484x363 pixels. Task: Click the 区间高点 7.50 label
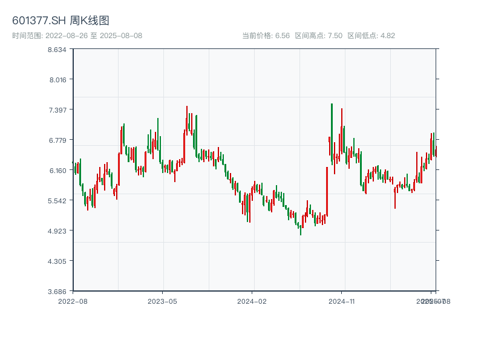click(318, 36)
